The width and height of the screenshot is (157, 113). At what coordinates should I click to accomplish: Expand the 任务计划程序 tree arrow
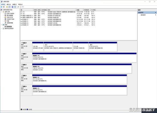pos(3,13)
